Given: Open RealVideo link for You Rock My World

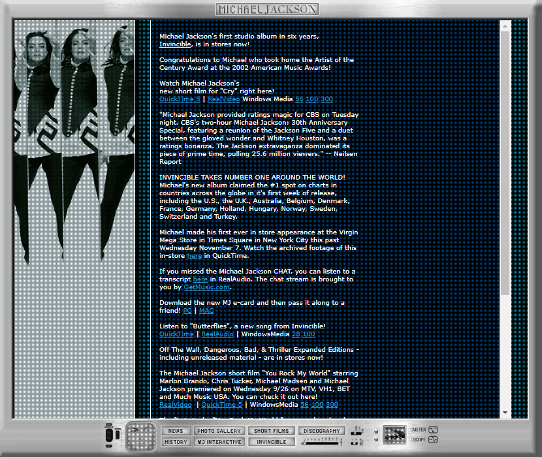Looking at the screenshot, I should (175, 405).
